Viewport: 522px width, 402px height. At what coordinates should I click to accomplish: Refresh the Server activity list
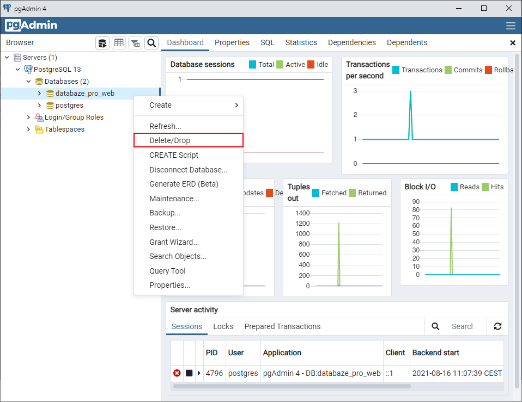497,326
